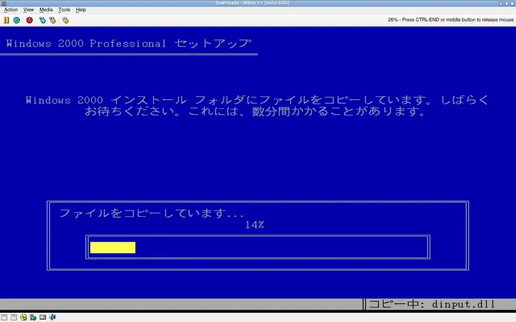Screen dimensions: 516x322
Task: Click the 86Box app icon in title bar
Action: (x=4, y=3)
